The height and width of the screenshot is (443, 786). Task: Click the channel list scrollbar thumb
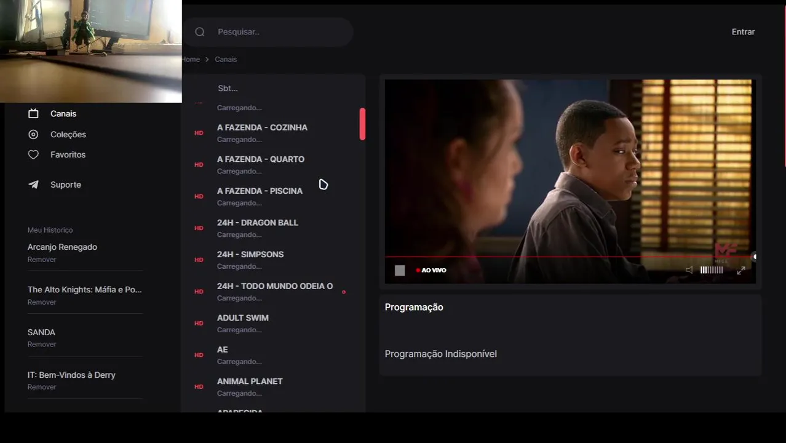(362, 124)
